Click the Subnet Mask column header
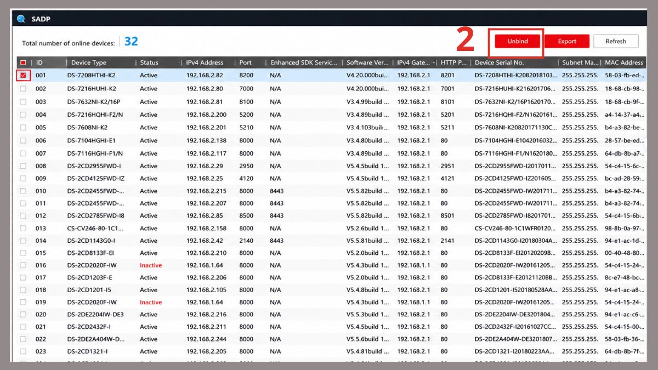658x370 pixels. pyautogui.click(x=580, y=62)
